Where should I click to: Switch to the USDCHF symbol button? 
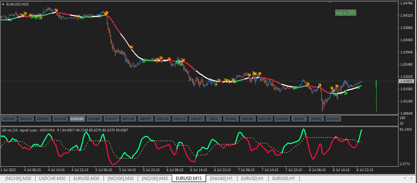pyautogui.click(x=180, y=119)
